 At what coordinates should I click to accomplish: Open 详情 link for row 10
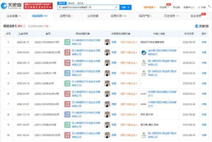point(204,135)
